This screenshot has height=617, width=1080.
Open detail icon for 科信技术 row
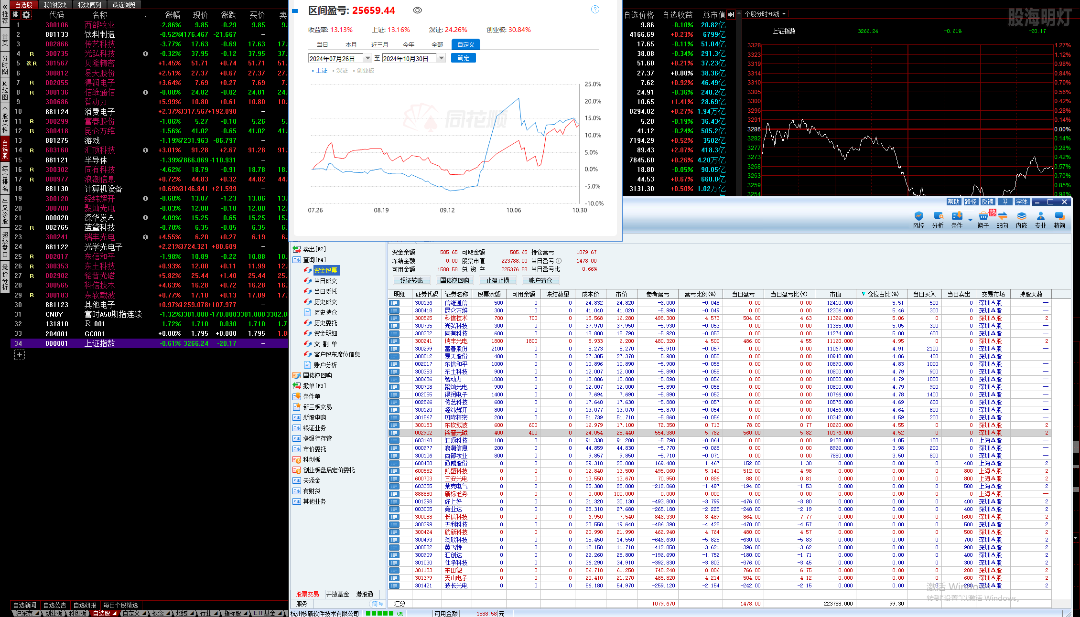(x=394, y=318)
